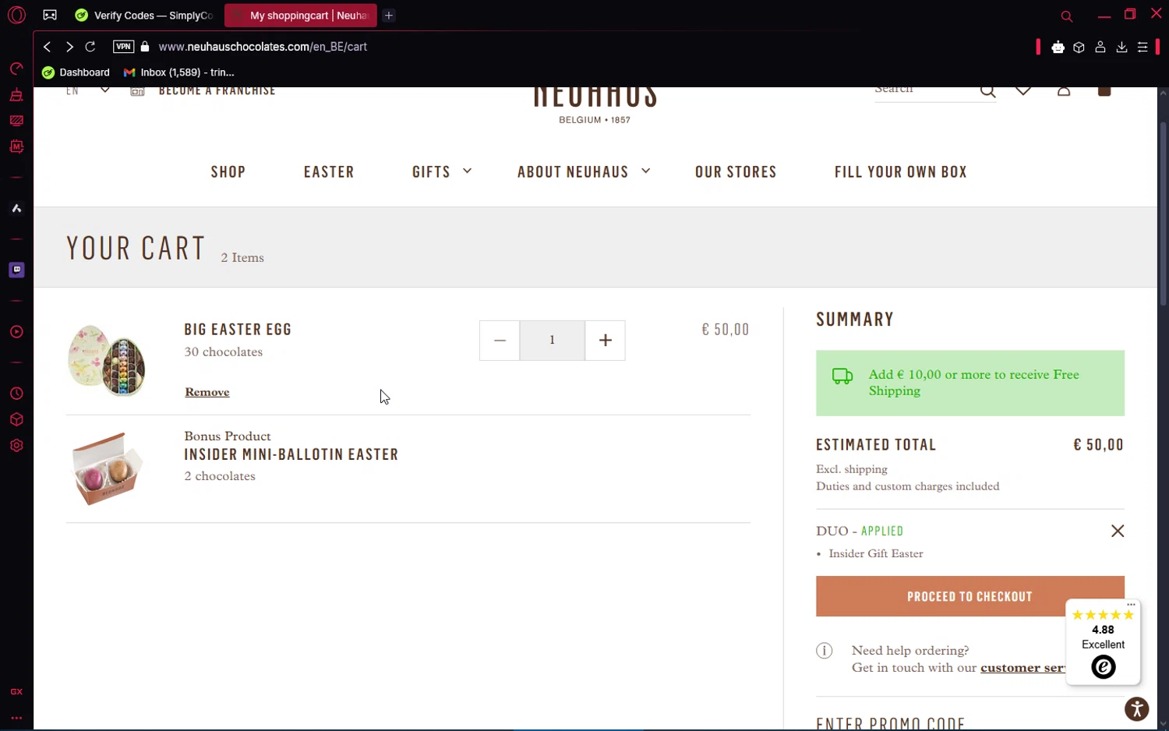Open GX Cleaner broom icon in sidebar
This screenshot has width=1169, height=731.
point(16,95)
